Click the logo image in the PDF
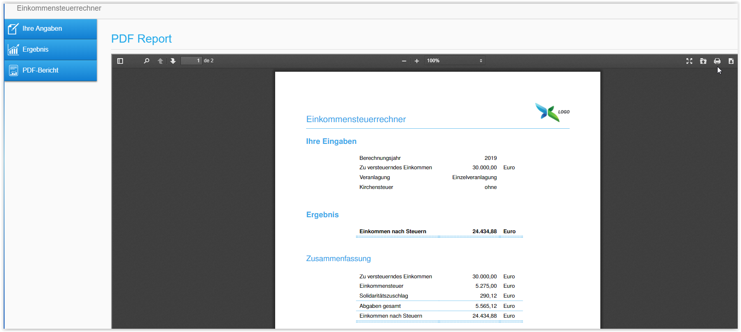 tap(552, 112)
